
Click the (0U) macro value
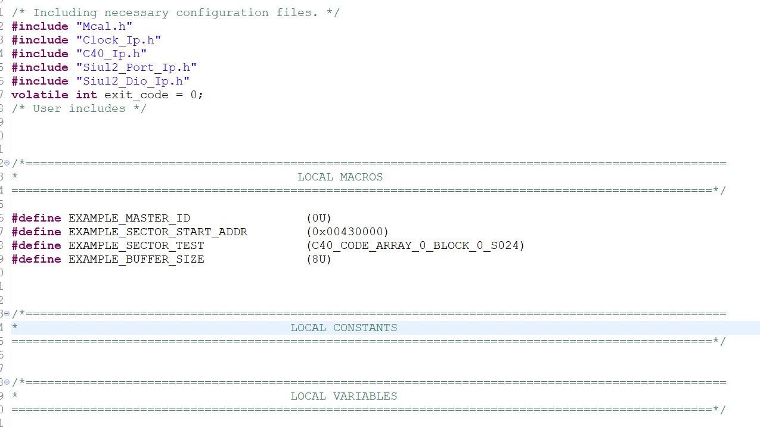coord(319,218)
